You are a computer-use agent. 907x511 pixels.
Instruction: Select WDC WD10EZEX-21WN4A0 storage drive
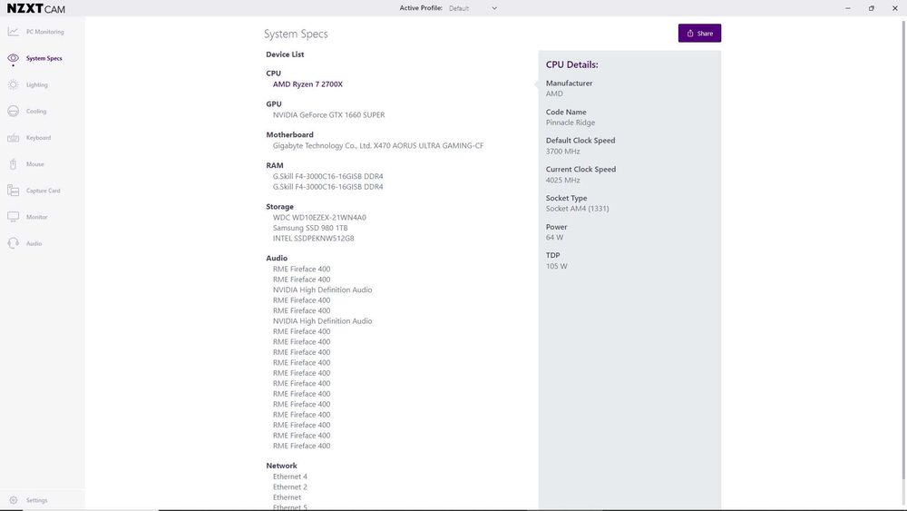click(319, 218)
